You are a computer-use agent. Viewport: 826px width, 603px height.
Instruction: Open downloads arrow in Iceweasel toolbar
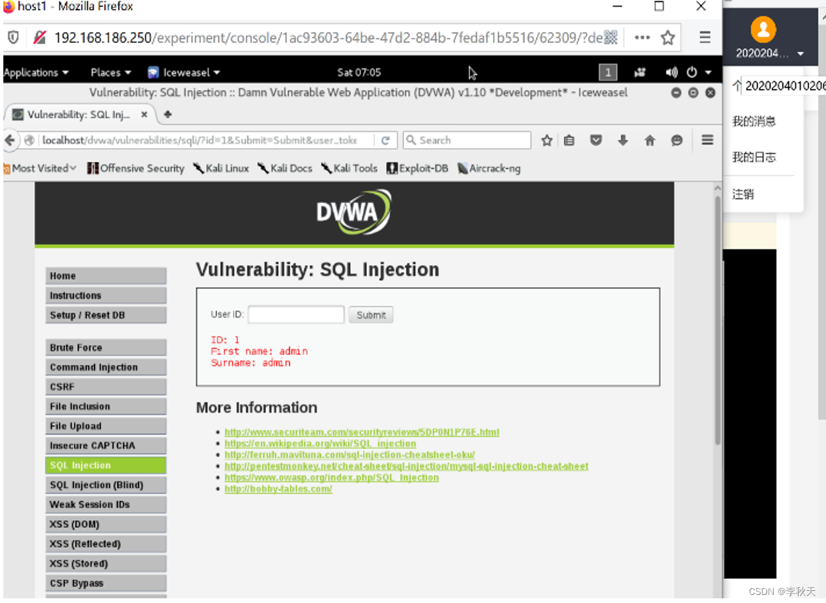[623, 140]
